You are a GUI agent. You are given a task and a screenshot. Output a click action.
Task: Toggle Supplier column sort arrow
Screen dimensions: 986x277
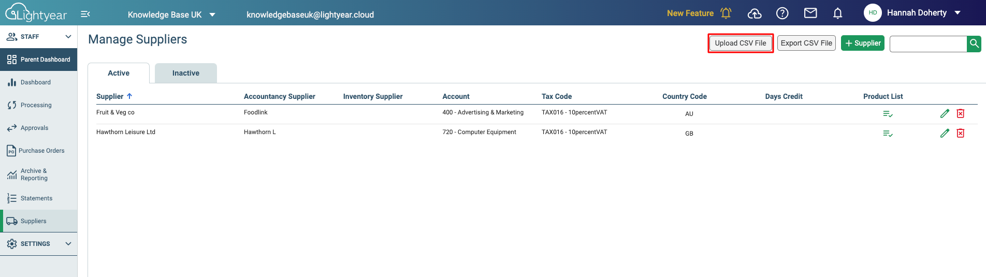pyautogui.click(x=129, y=96)
